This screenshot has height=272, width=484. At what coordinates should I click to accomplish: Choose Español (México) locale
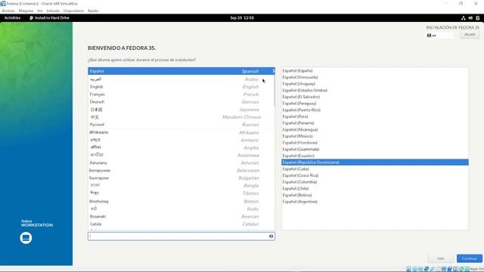coord(375,136)
